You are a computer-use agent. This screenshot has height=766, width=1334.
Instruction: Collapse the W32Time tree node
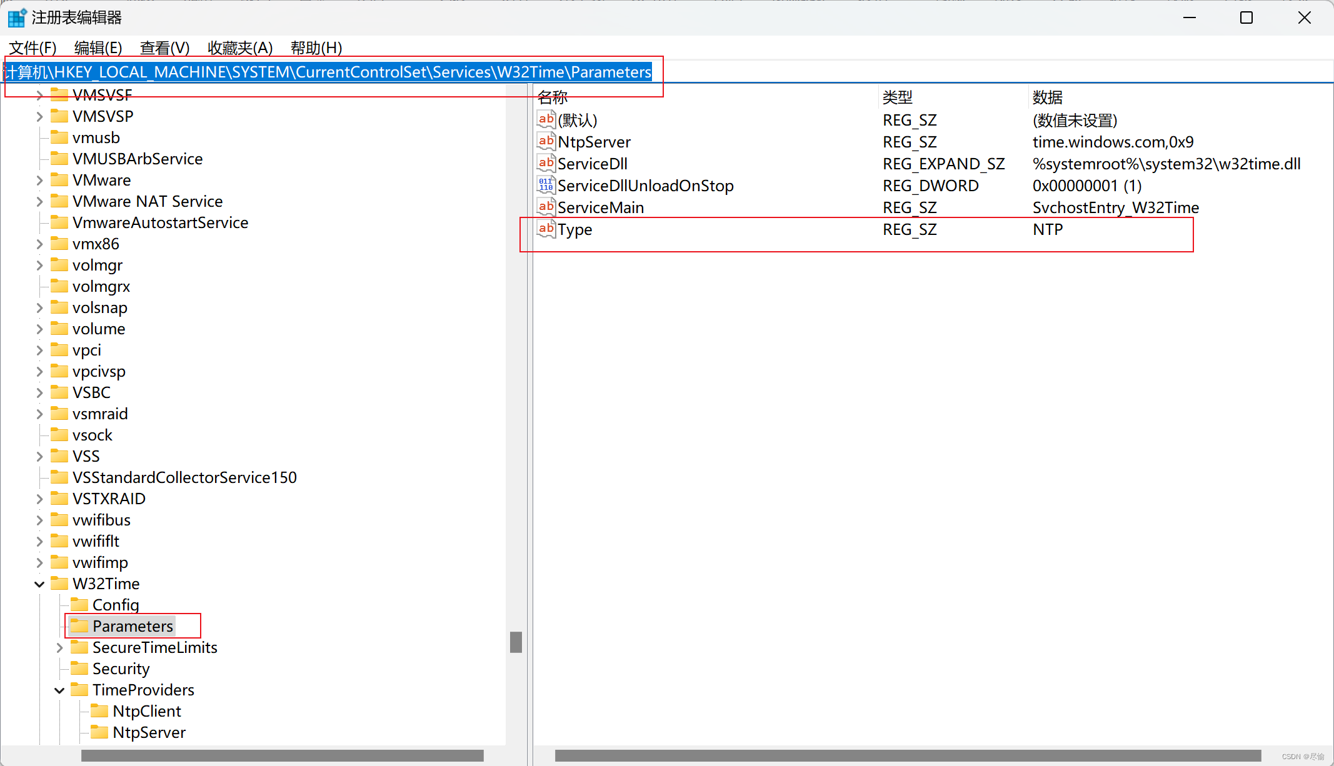click(x=39, y=584)
